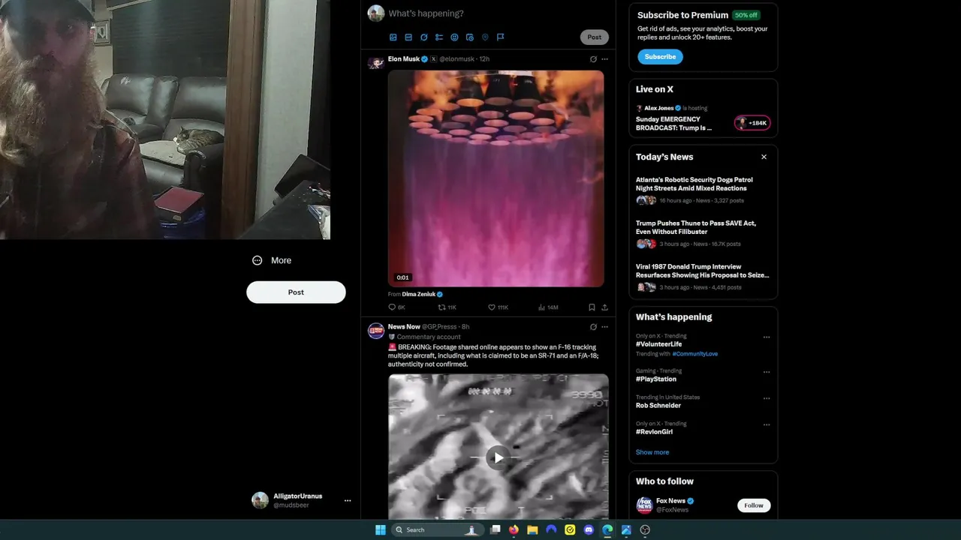
Task: Open OBS Studio from taskbar
Action: click(x=645, y=529)
